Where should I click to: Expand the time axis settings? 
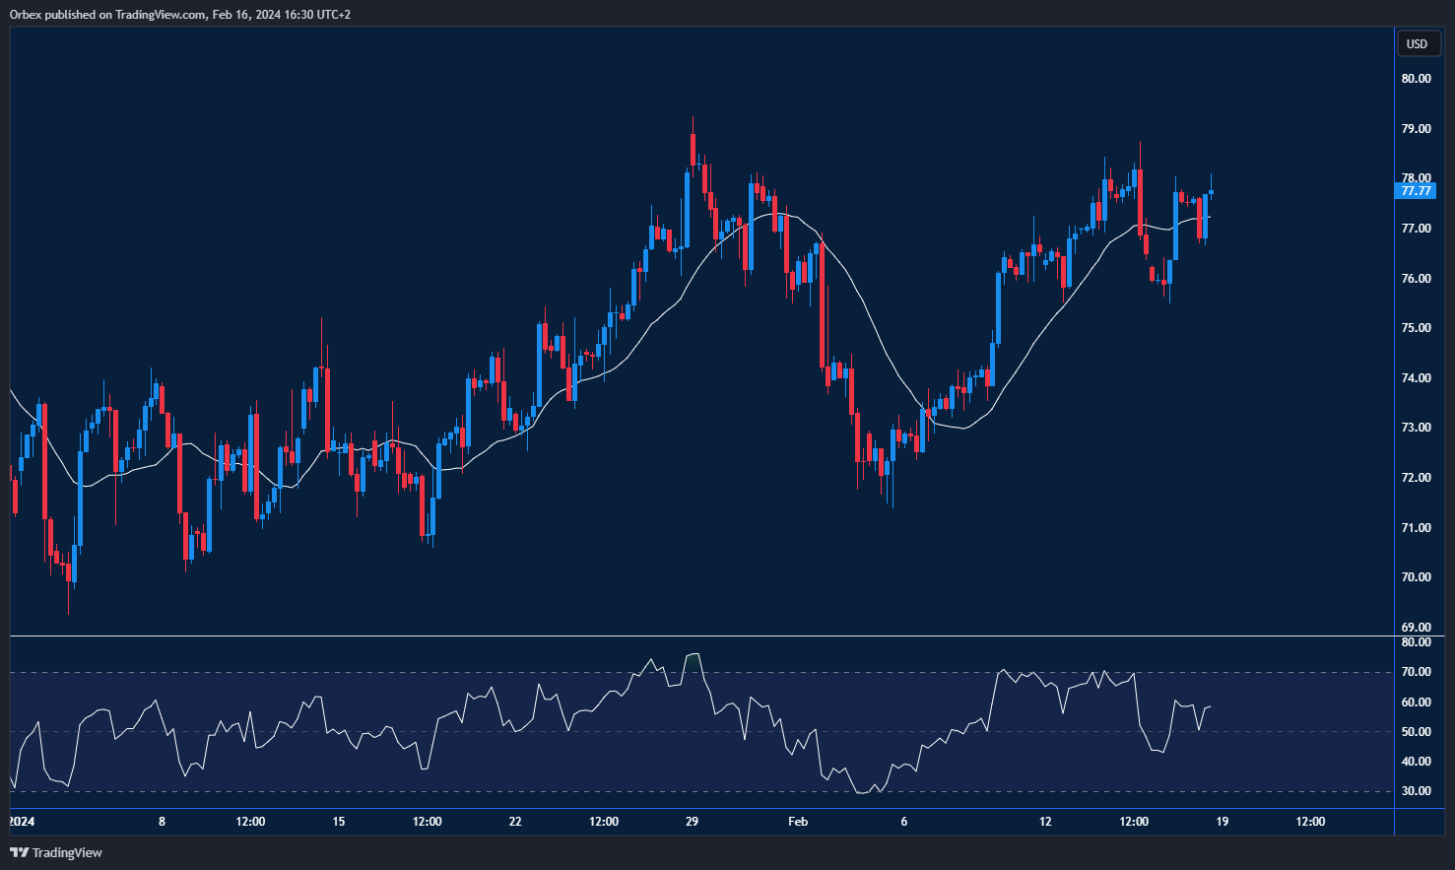[x=690, y=821]
